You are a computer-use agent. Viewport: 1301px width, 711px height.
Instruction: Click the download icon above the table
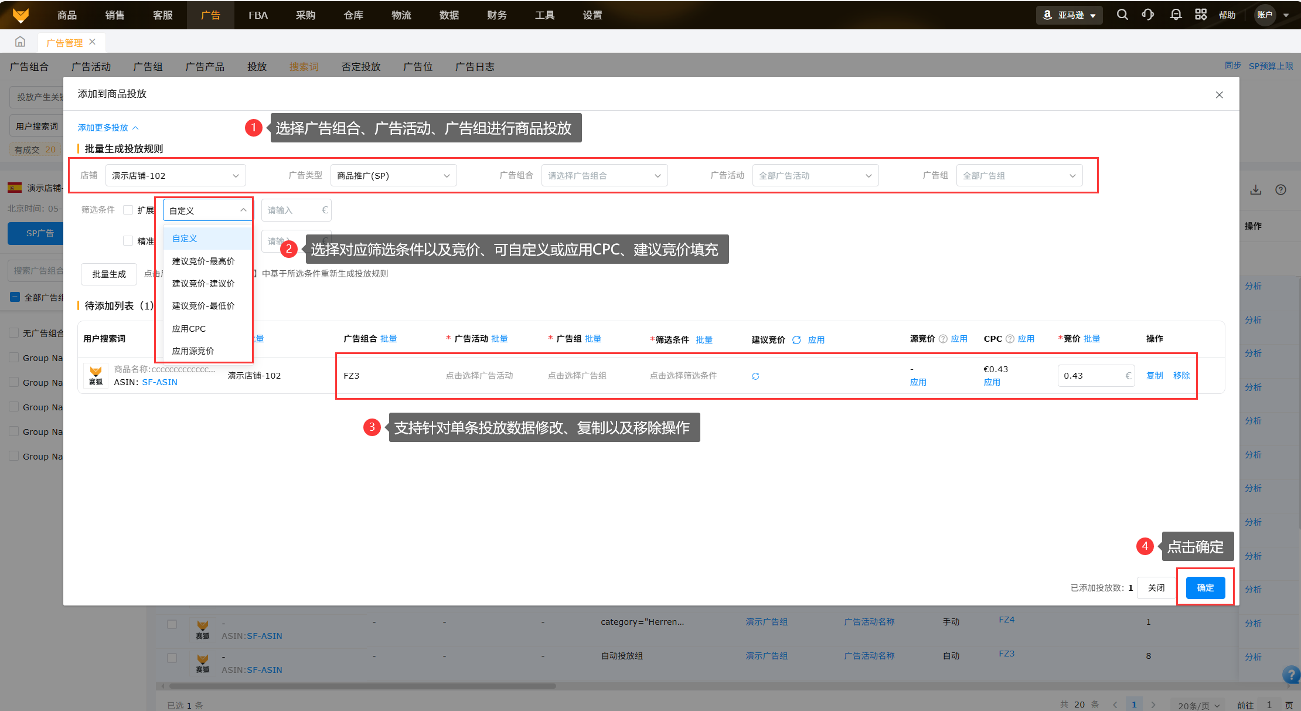pos(1255,190)
